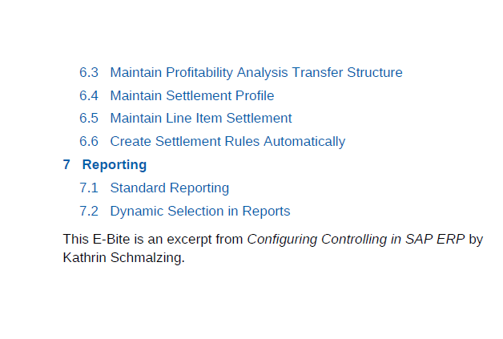This screenshot has width=503, height=339.
Task: Click section number 6.4
Action: point(89,95)
